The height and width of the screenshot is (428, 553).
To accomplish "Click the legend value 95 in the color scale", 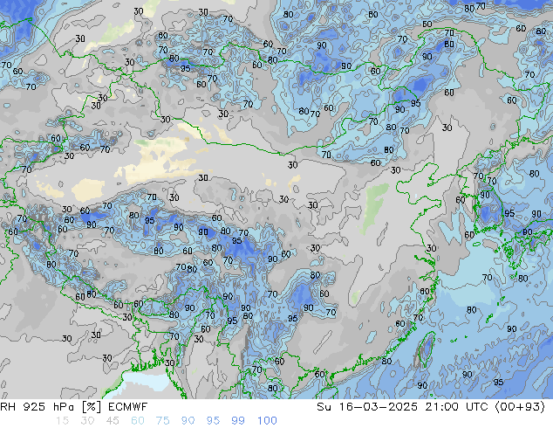I will (213, 421).
